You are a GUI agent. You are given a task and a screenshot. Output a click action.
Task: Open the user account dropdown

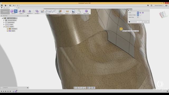(159, 5)
